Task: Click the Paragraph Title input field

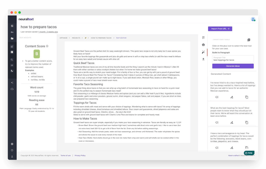Action: (233, 59)
